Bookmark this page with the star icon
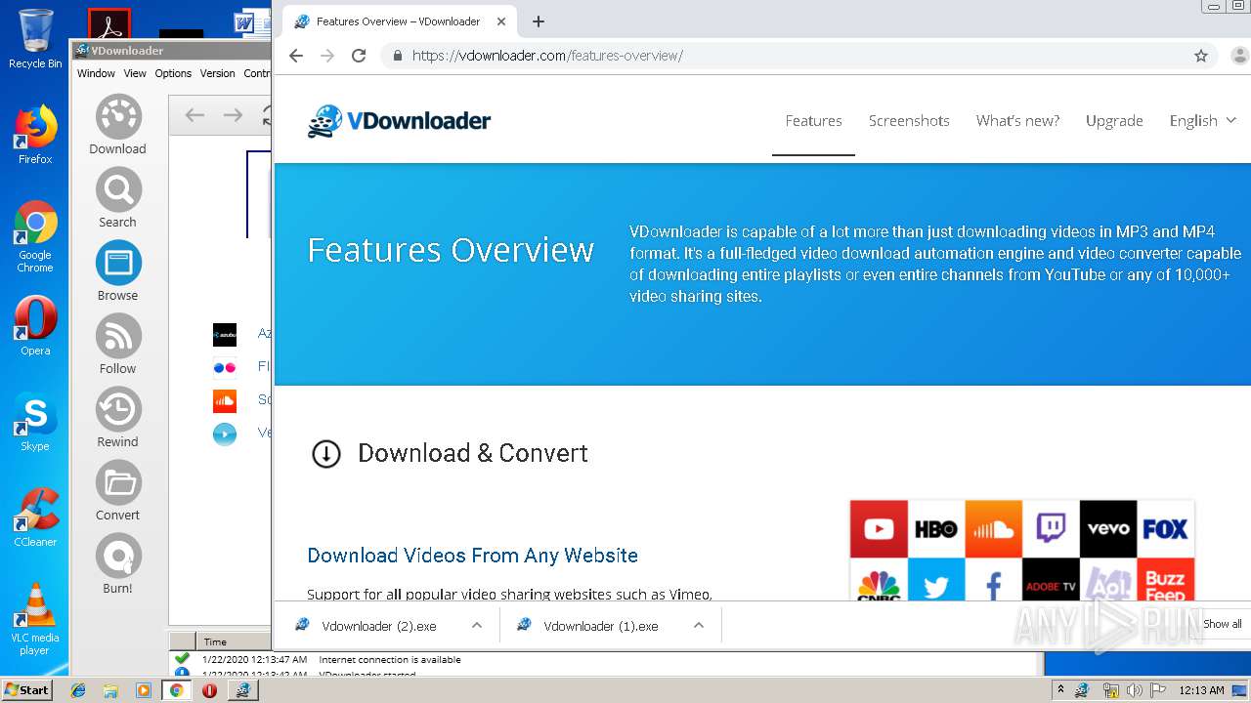This screenshot has height=703, width=1251. [x=1201, y=56]
